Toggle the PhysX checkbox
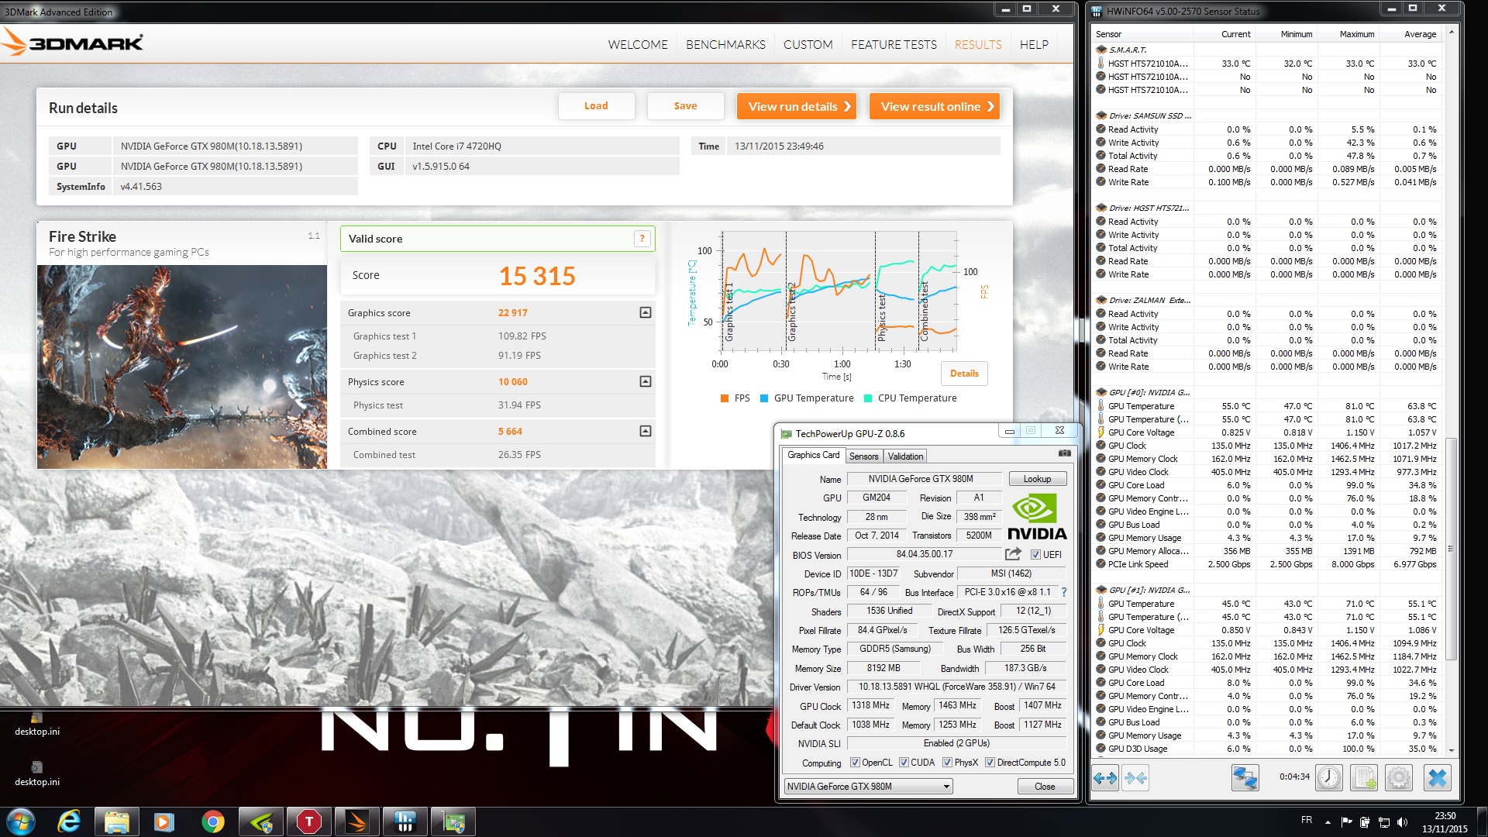The width and height of the screenshot is (1488, 837). tap(947, 763)
